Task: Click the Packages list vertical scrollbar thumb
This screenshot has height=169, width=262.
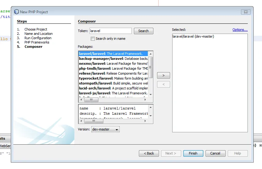Action: [151, 67]
